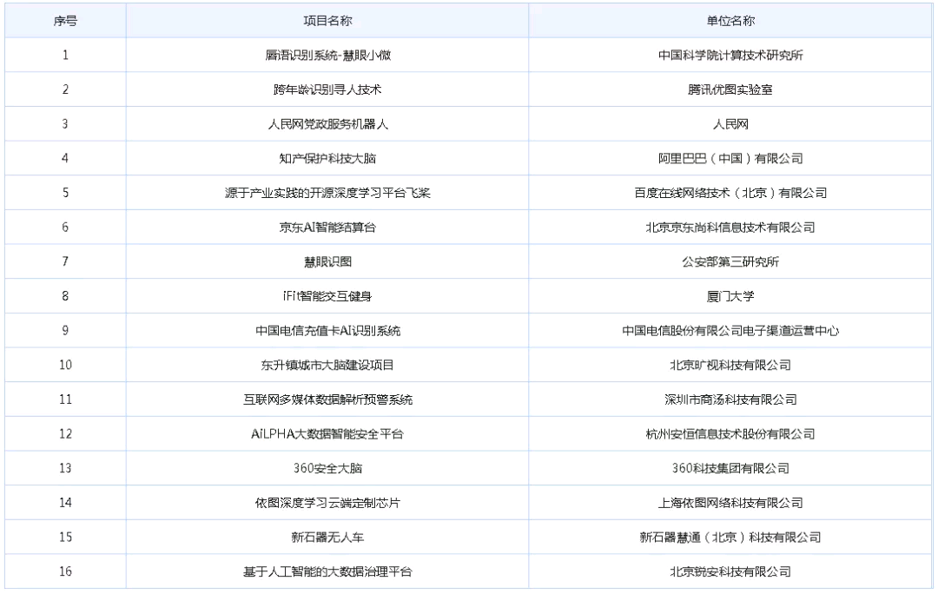Click the unit 腾讯优图实验室
938x594 pixels.
730,89
